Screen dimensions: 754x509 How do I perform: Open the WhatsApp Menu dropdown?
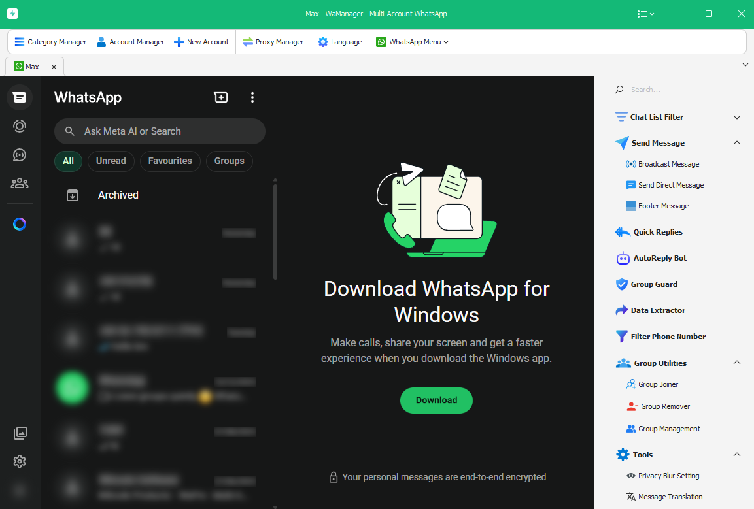[x=413, y=42]
